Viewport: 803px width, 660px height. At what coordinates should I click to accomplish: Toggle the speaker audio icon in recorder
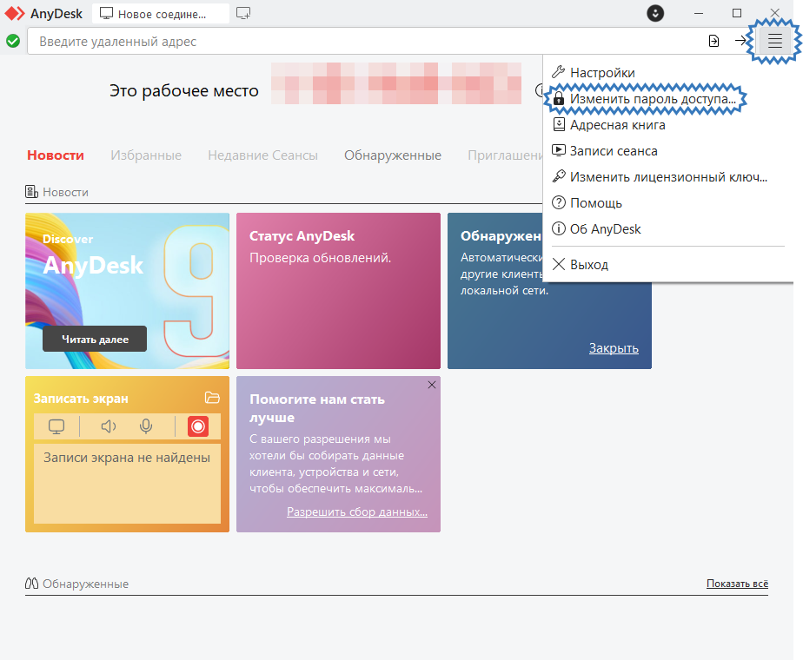click(x=108, y=426)
